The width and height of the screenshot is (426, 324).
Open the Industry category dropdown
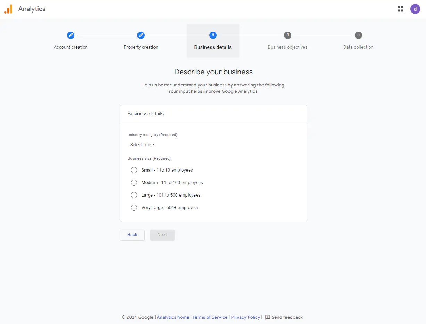[x=142, y=145]
